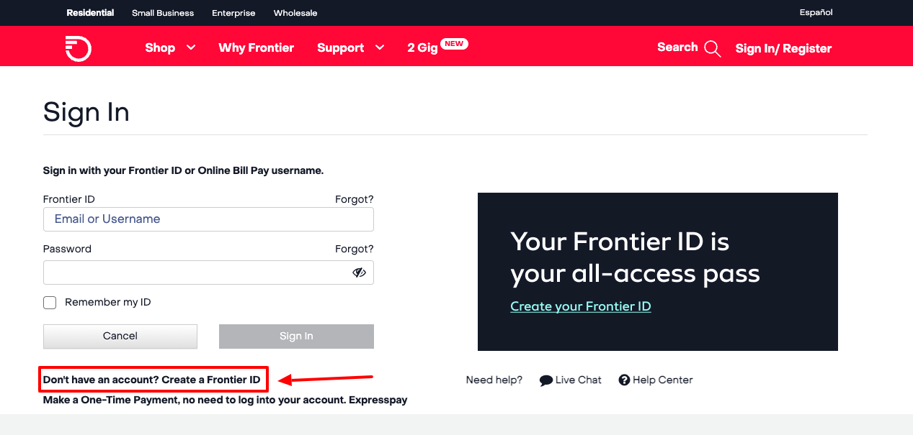Open the Why Frontier page

[x=256, y=47]
